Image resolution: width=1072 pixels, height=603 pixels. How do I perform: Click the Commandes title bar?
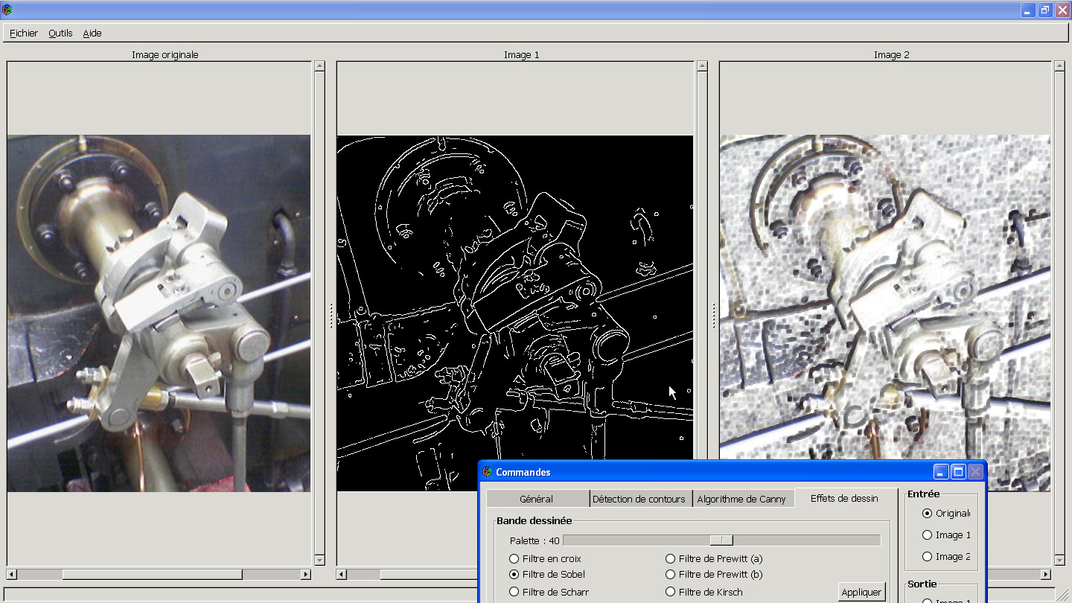pyautogui.click(x=731, y=472)
